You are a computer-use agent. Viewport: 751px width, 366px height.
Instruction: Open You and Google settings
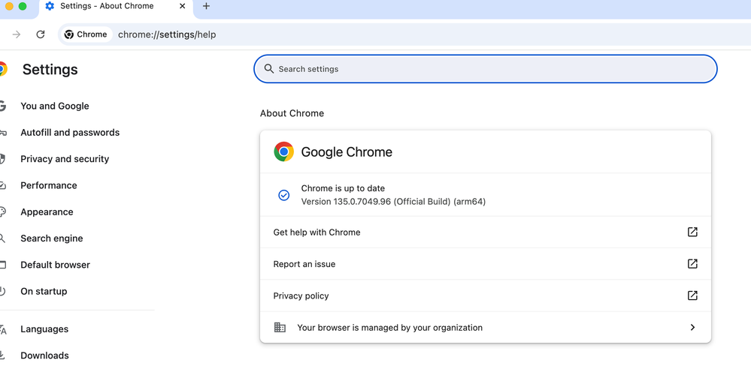pyautogui.click(x=55, y=106)
